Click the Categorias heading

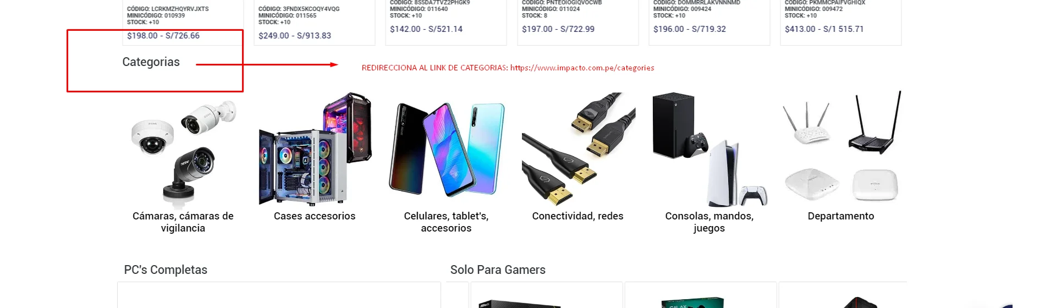[151, 62]
